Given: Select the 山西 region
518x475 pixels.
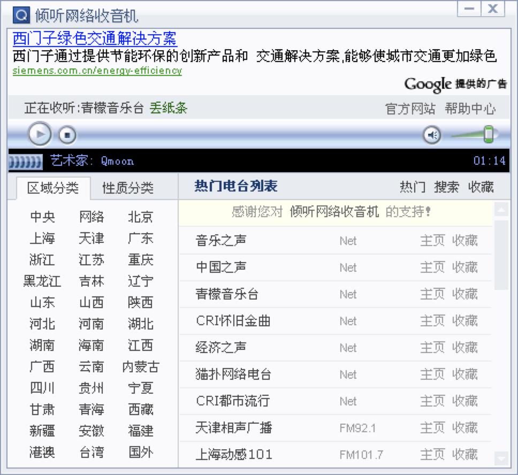Looking at the screenshot, I should pos(92,303).
